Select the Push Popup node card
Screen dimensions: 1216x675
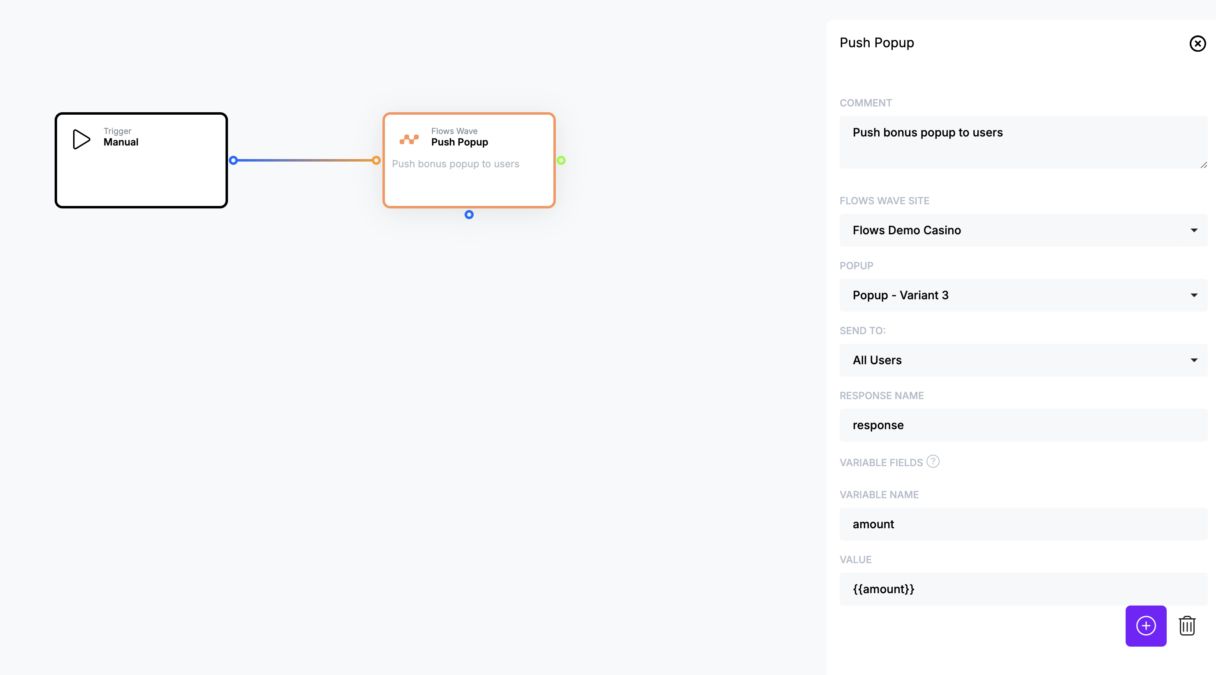(x=469, y=187)
